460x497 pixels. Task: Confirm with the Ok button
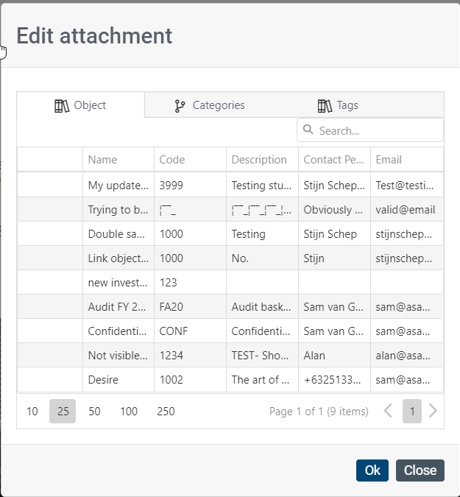coord(372,470)
